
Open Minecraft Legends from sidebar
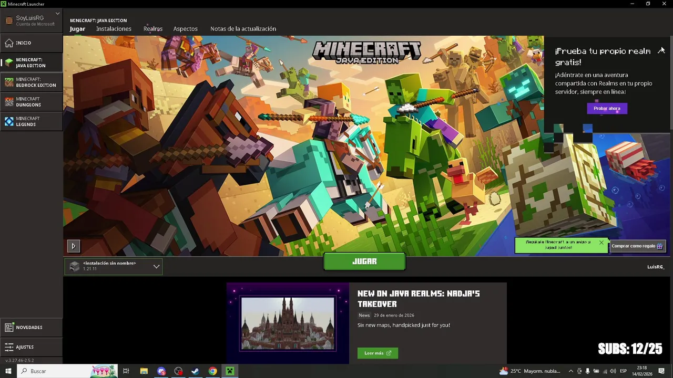[x=31, y=121]
